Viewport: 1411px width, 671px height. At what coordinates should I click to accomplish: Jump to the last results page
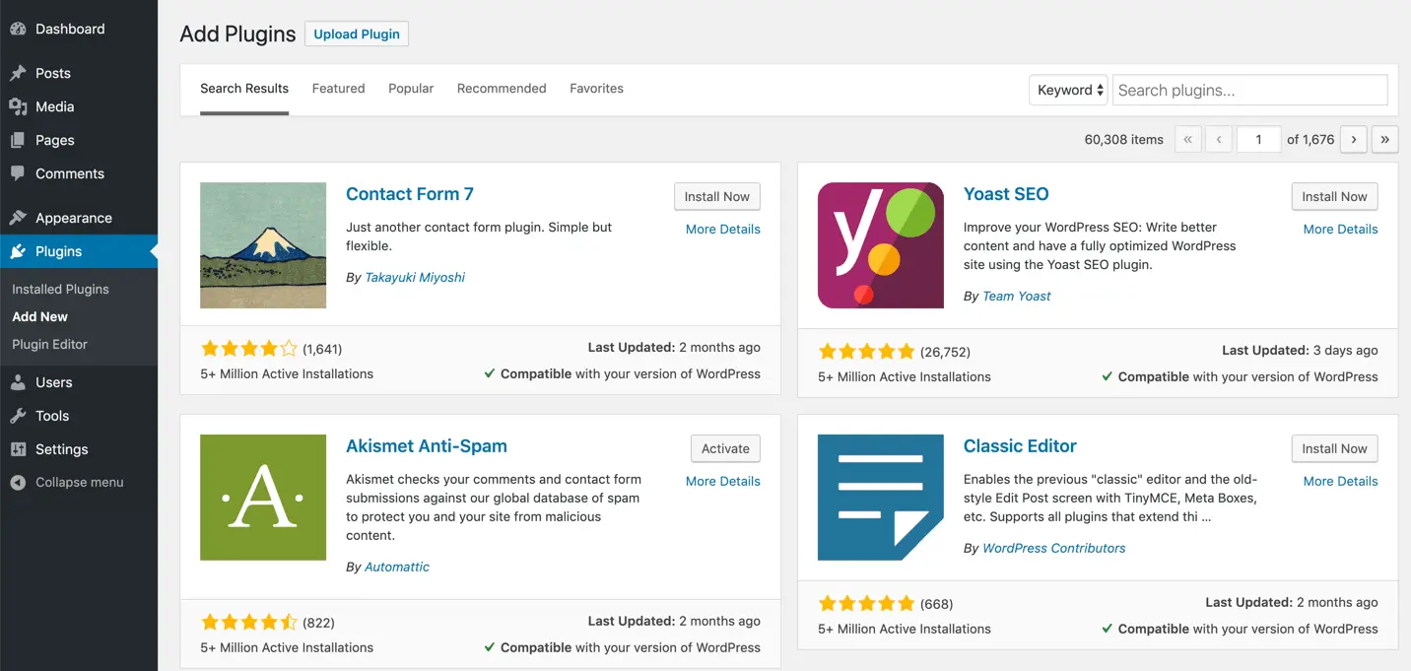(x=1384, y=140)
